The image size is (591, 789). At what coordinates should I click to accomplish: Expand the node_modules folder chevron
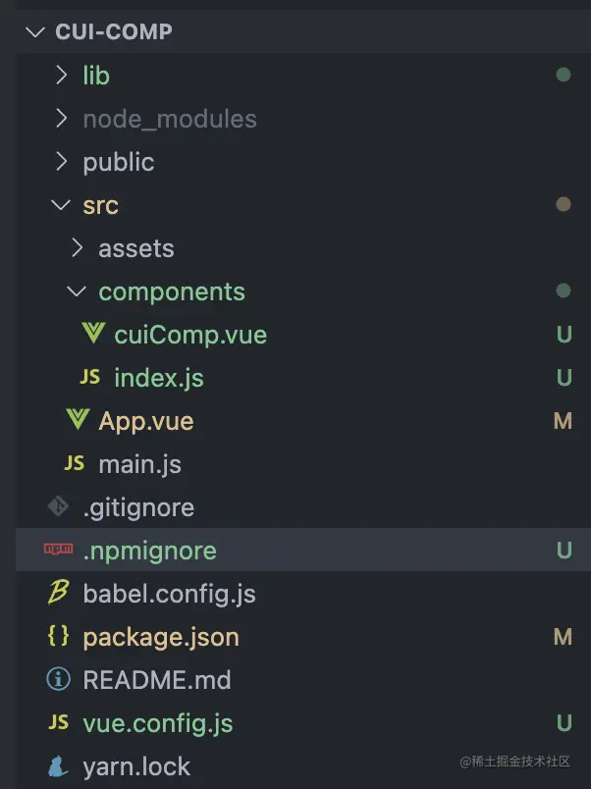61,119
